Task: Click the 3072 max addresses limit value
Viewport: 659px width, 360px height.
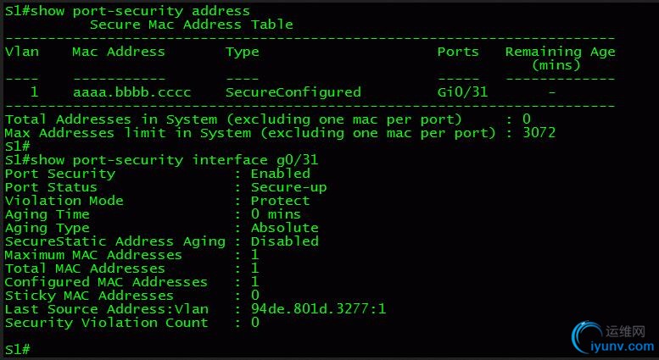Action: (539, 133)
